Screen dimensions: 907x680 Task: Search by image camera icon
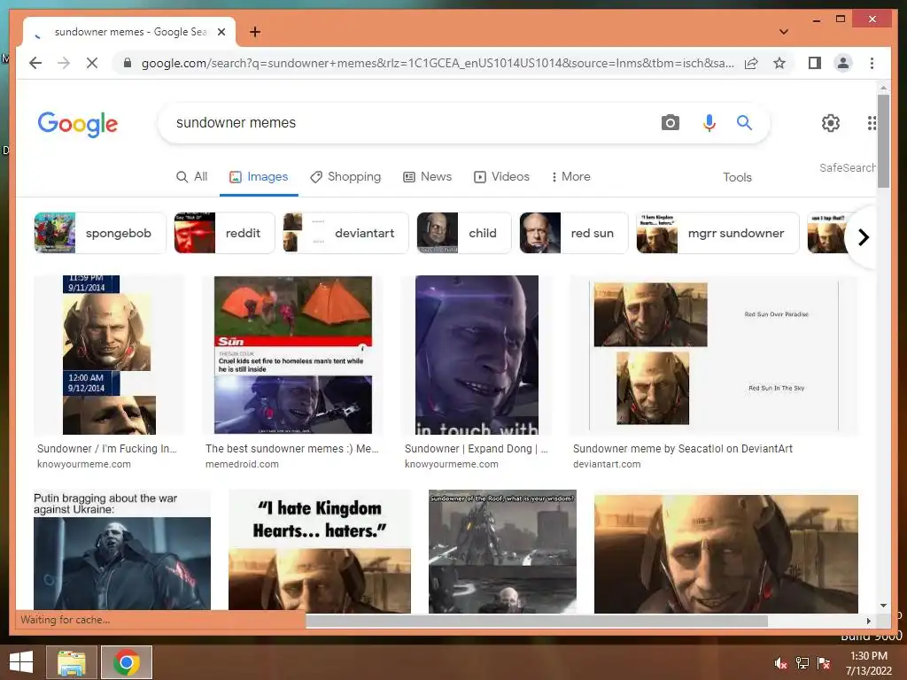(670, 122)
